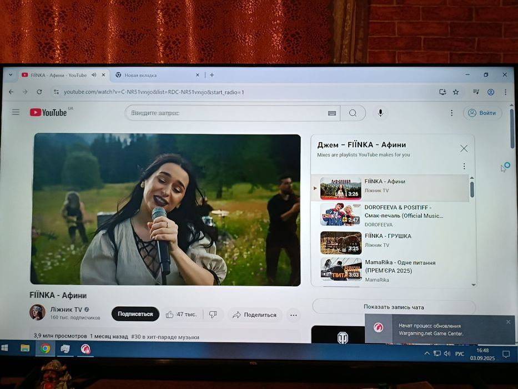Click Wargaming.net Game Center notification text

tap(431, 330)
